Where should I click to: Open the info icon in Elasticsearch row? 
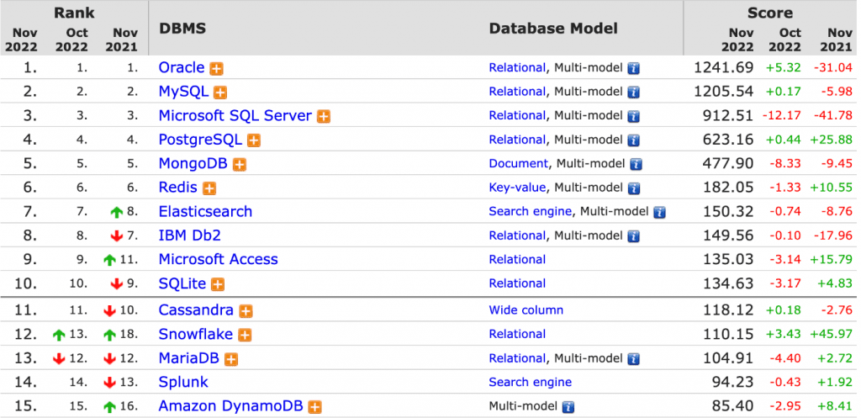659,213
